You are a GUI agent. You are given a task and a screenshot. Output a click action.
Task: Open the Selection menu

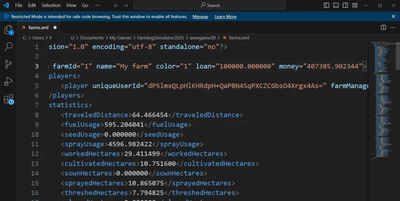pyautogui.click(x=51, y=6)
